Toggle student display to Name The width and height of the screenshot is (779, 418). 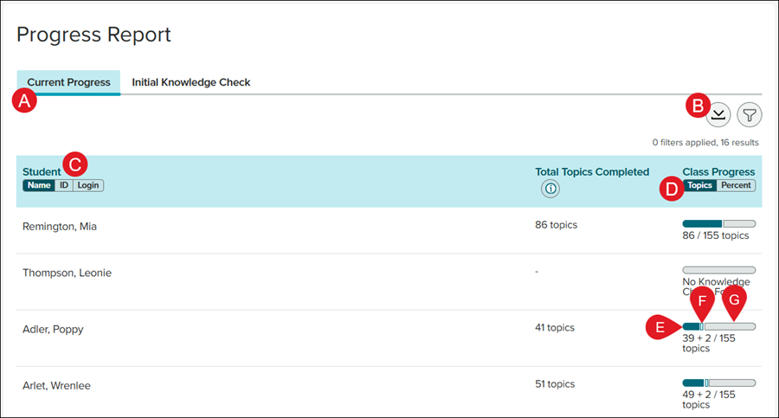pos(38,185)
